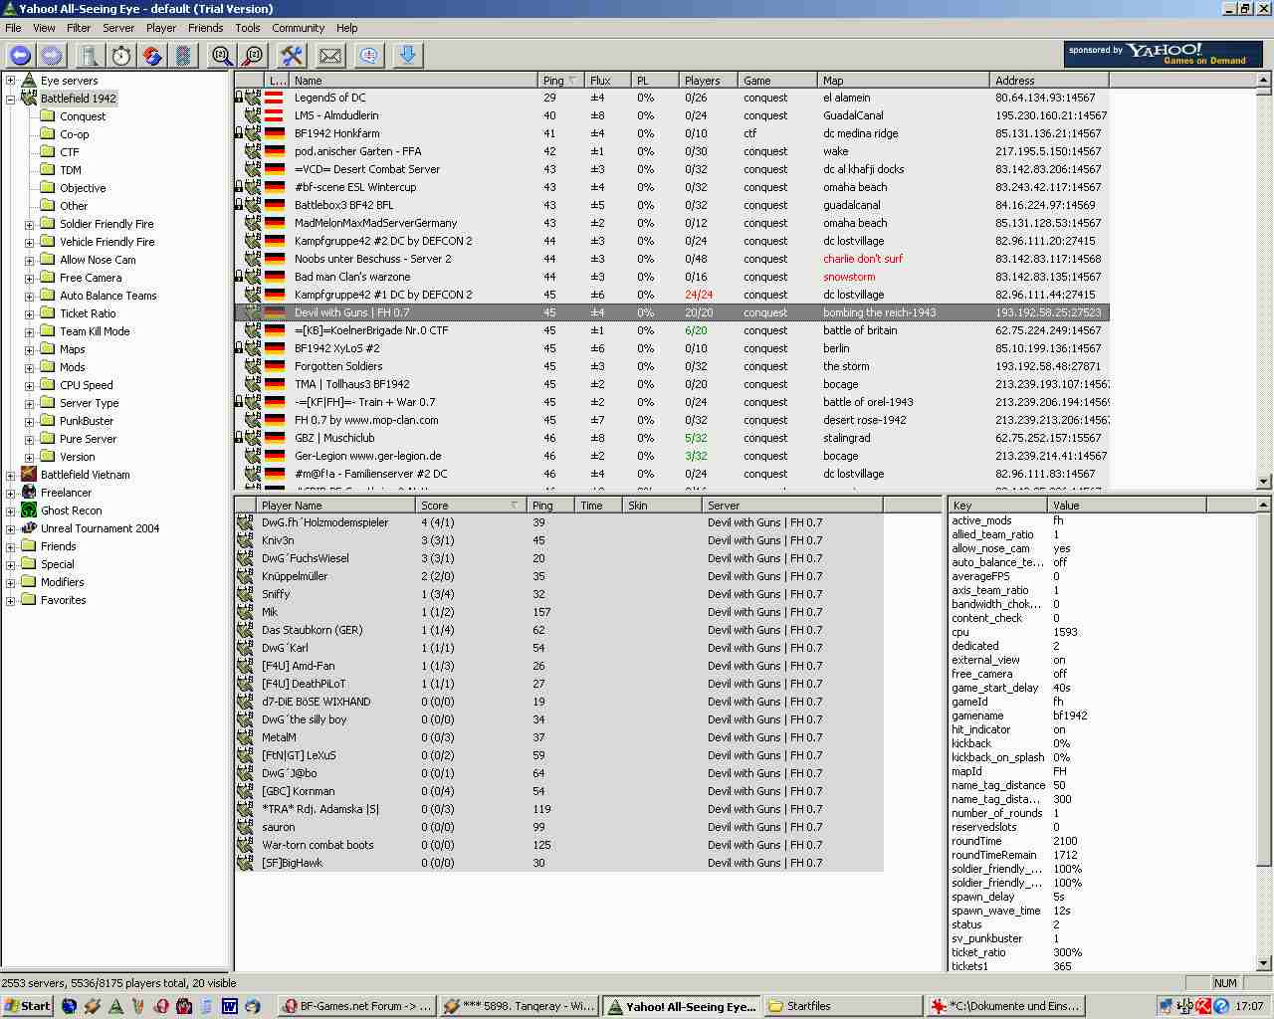The image size is (1274, 1019).
Task: Click the speech bubble chat toolbar icon
Action: point(368,56)
